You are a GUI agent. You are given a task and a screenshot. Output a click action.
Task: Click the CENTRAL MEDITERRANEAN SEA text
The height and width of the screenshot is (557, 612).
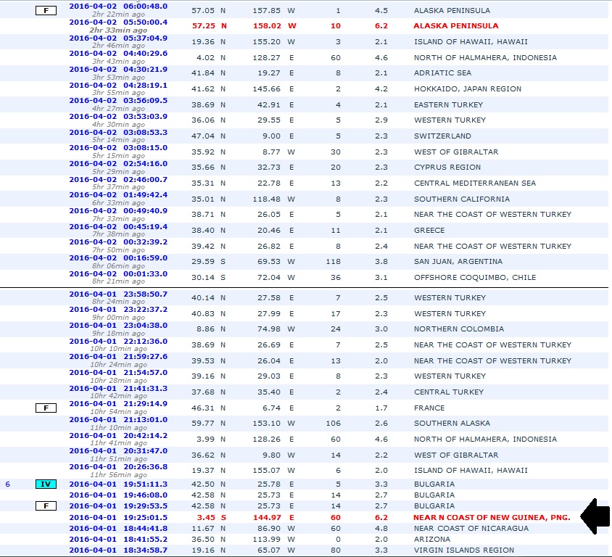tap(475, 183)
